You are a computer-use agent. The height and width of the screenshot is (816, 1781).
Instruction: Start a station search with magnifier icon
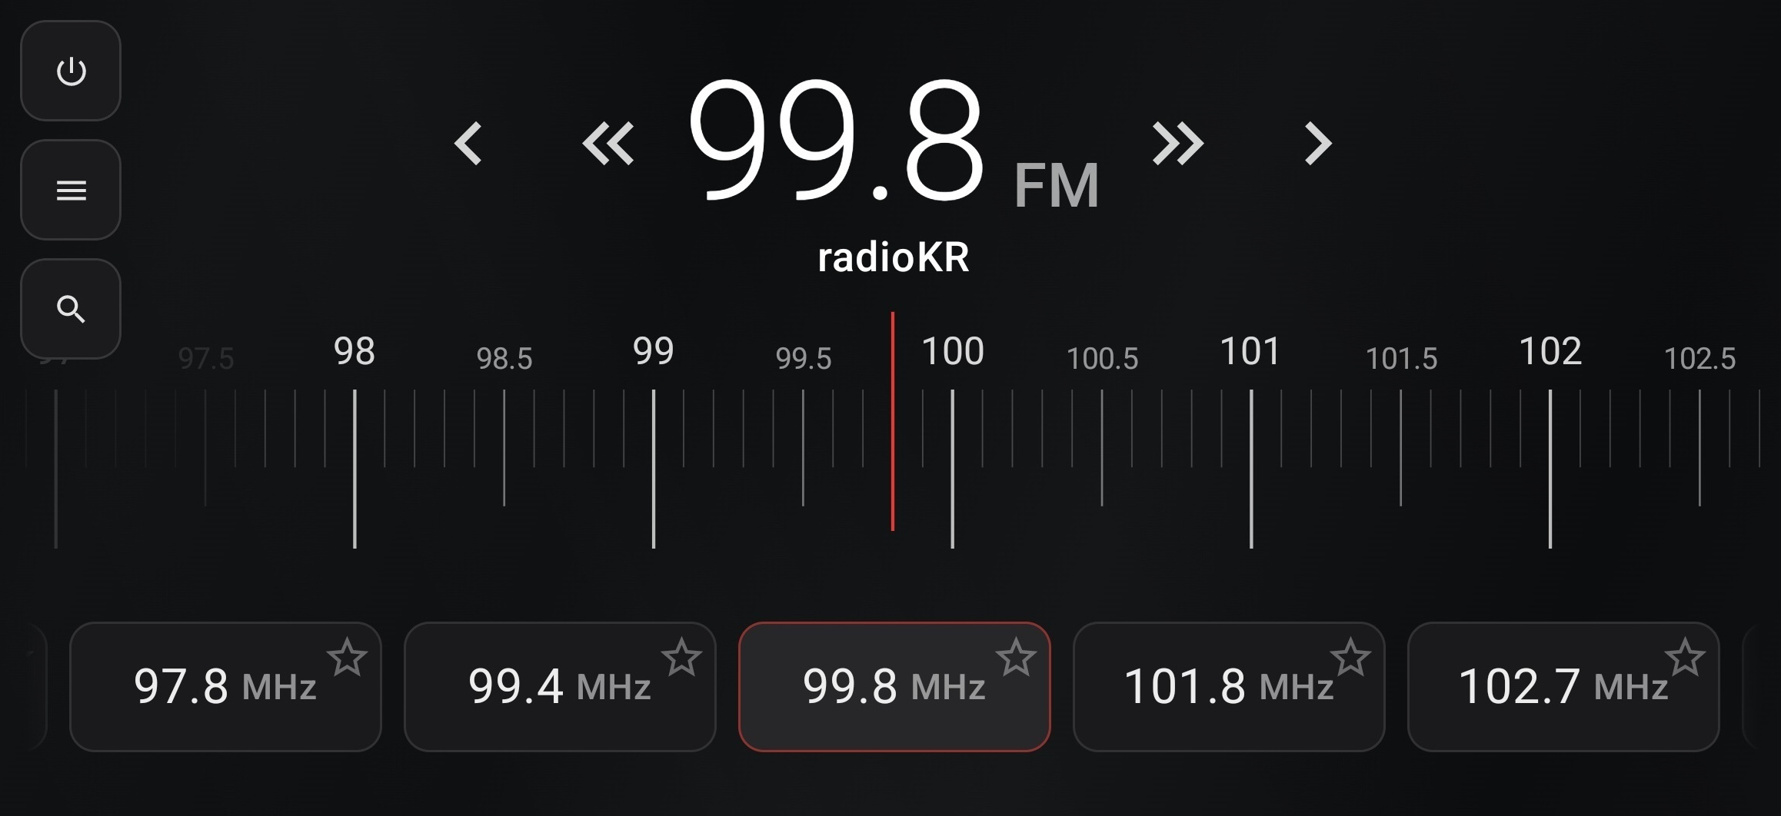point(71,309)
